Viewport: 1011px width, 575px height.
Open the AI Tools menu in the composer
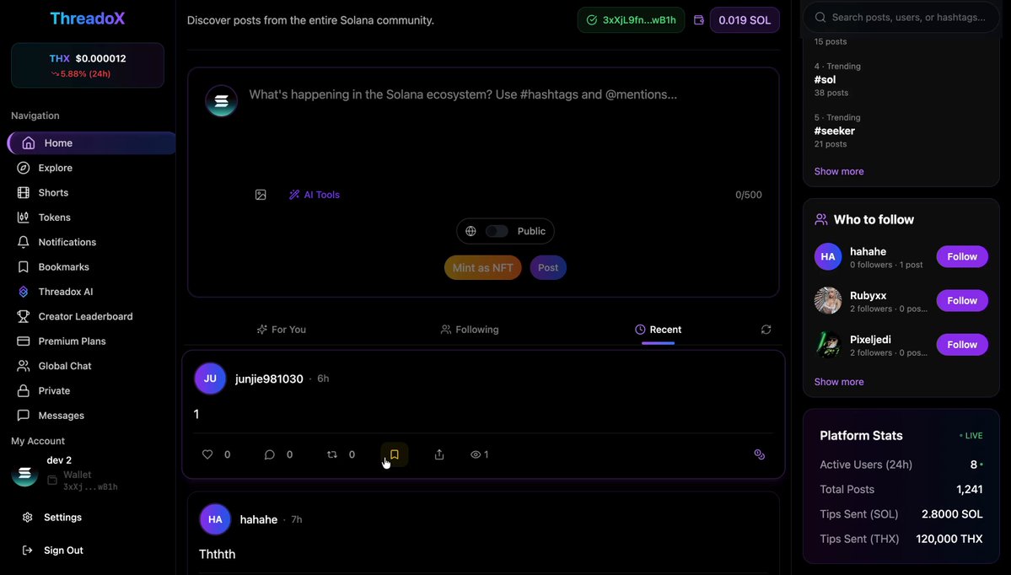314,195
